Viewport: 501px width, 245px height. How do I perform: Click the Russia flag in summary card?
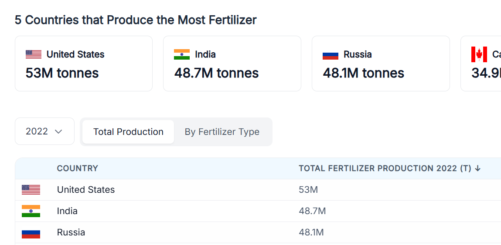331,55
